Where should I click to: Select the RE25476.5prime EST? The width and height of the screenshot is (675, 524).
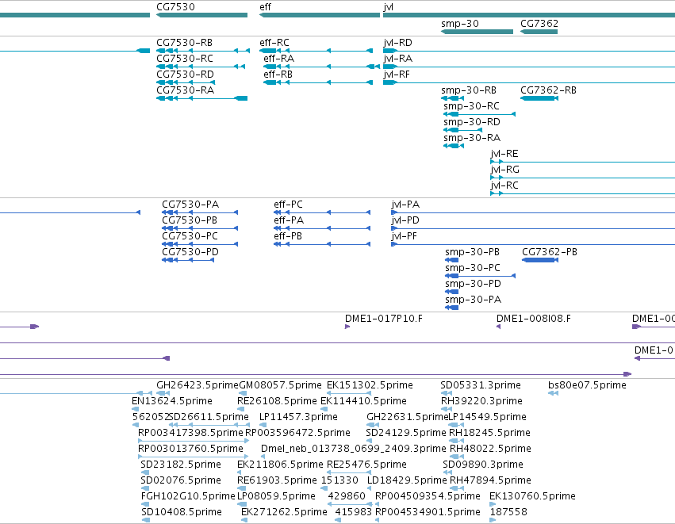[349, 472]
